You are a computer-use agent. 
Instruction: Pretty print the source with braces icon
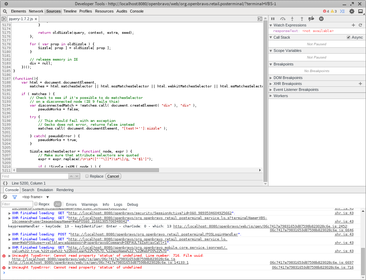coord(5,183)
